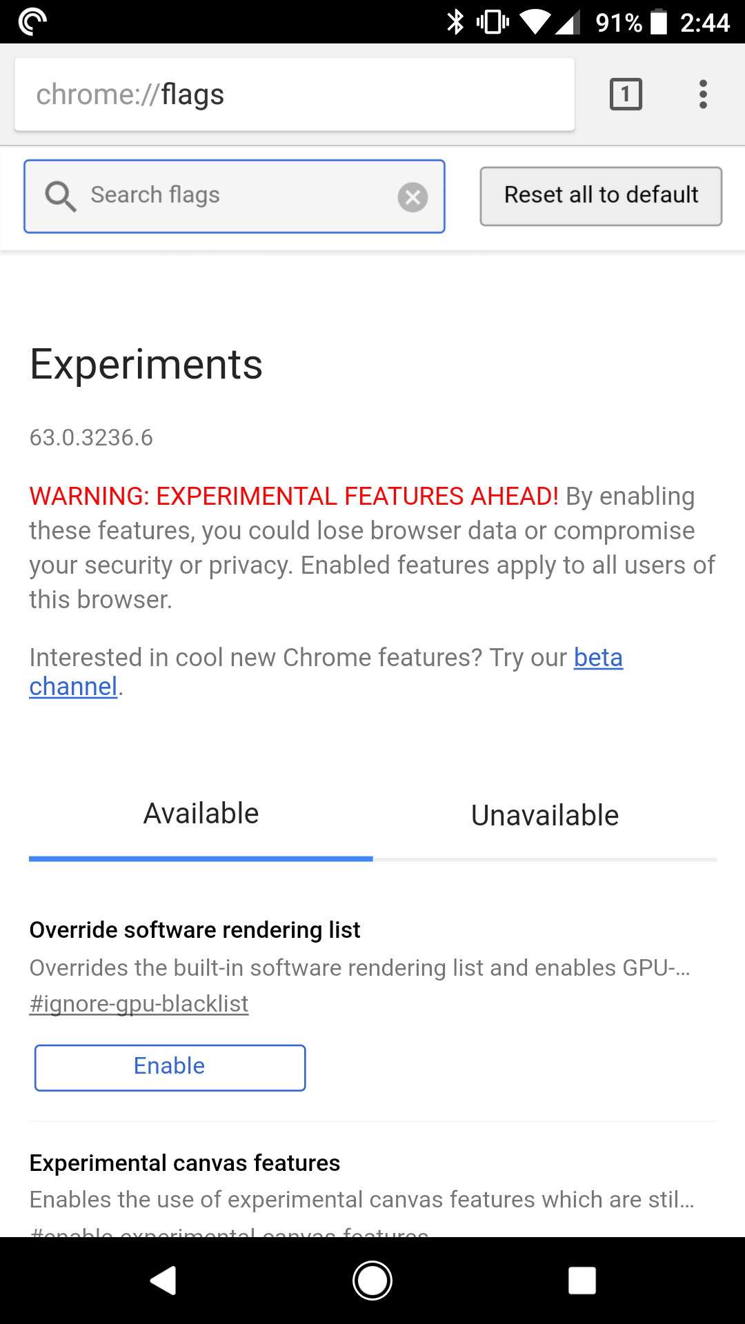
Task: Click the search magnifier in Search flags field
Action: coord(61,196)
